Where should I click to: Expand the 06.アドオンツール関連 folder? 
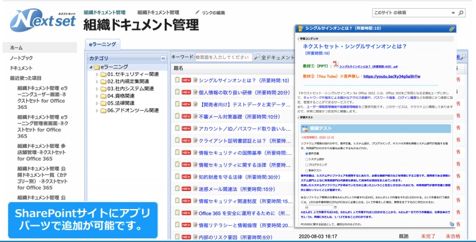coord(97,111)
